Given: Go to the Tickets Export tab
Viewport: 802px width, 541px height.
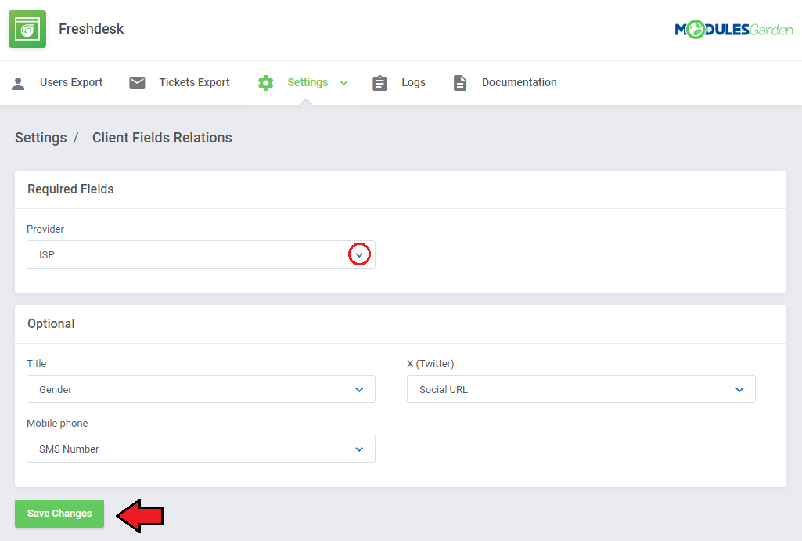Looking at the screenshot, I should [194, 82].
